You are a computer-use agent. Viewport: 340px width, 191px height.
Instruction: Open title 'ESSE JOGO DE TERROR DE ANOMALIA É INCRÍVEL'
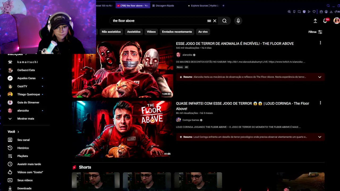(235, 44)
